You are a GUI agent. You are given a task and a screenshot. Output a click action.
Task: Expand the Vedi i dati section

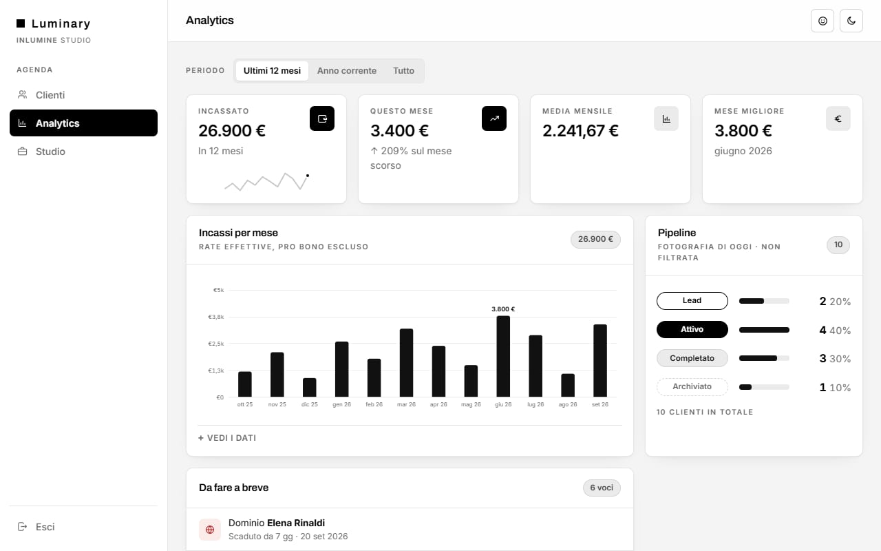(x=227, y=438)
